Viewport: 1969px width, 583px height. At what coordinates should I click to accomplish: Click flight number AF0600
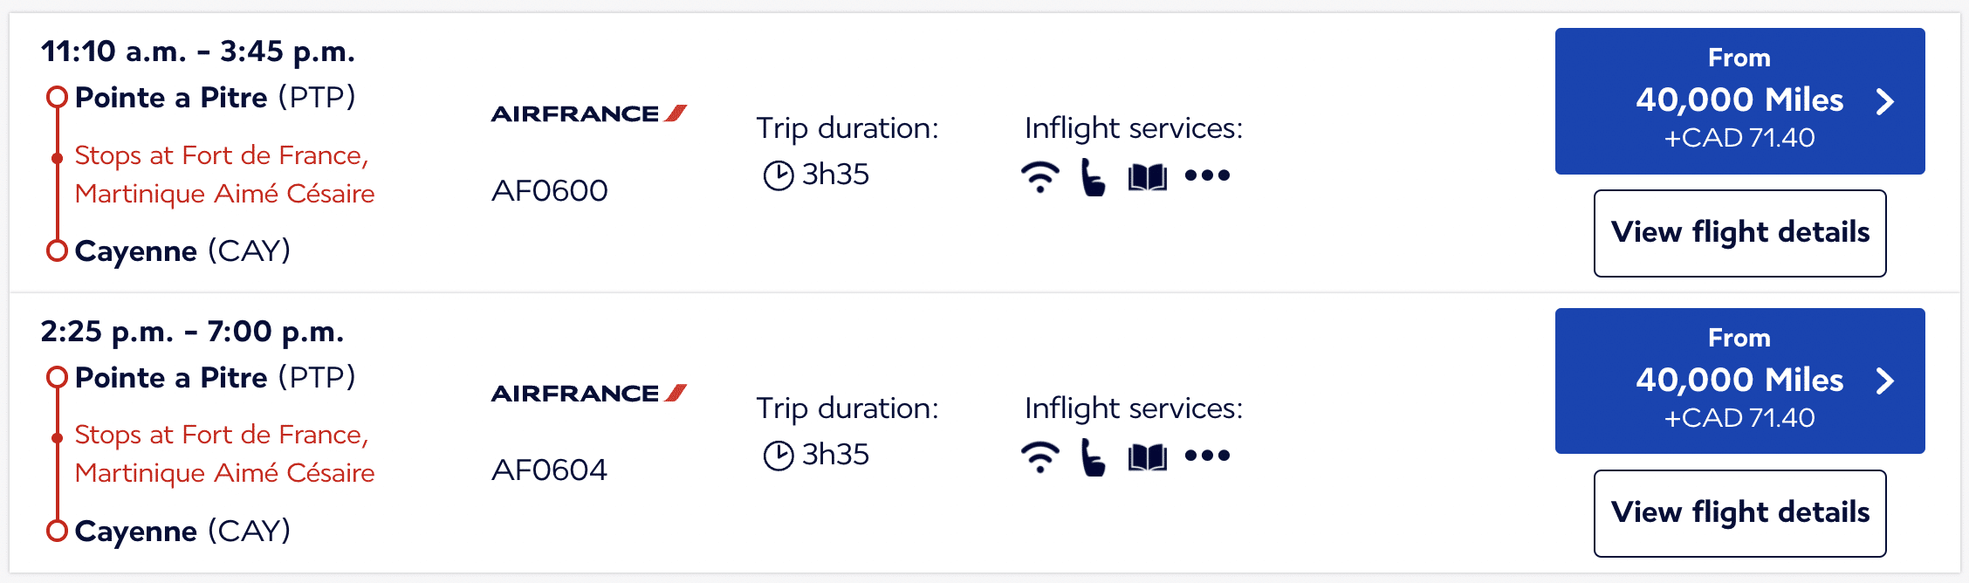[x=549, y=191]
